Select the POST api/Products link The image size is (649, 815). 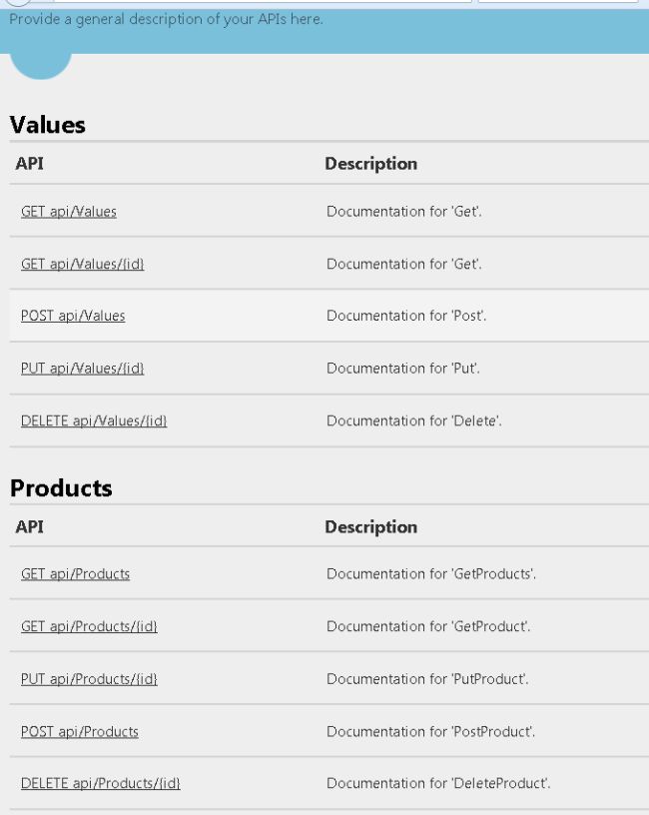(x=80, y=732)
